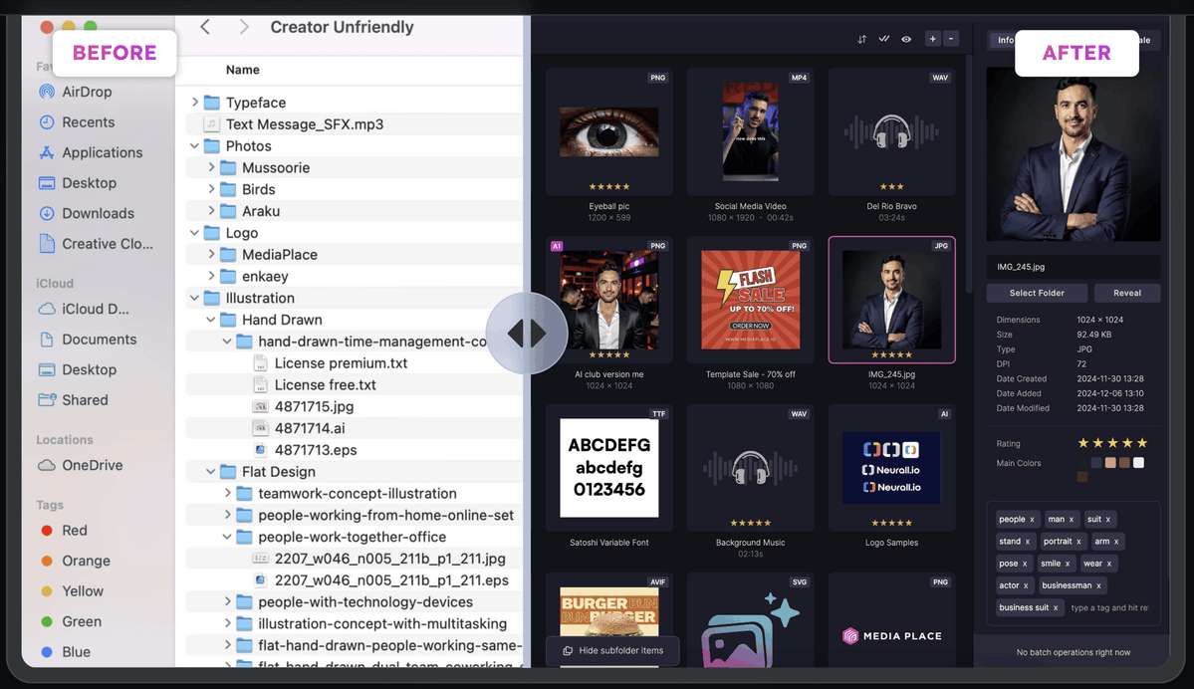Select the Logo Samples thumbnail

click(x=891, y=468)
